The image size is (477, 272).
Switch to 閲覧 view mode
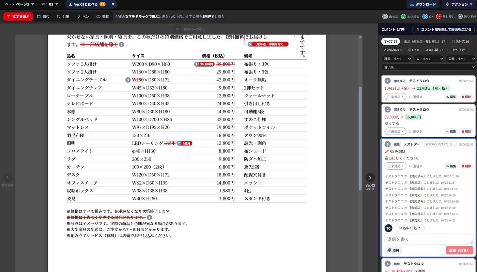pyautogui.click(x=103, y=16)
